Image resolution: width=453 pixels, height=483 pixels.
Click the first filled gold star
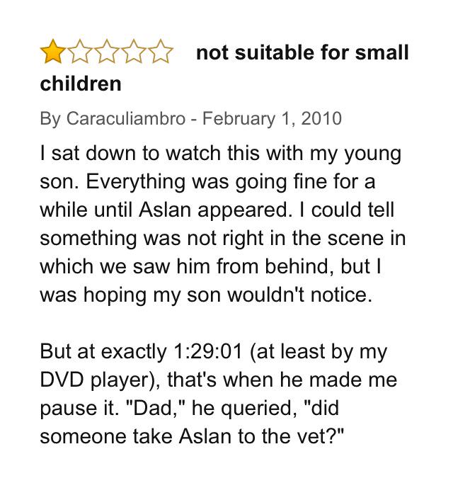tap(53, 52)
